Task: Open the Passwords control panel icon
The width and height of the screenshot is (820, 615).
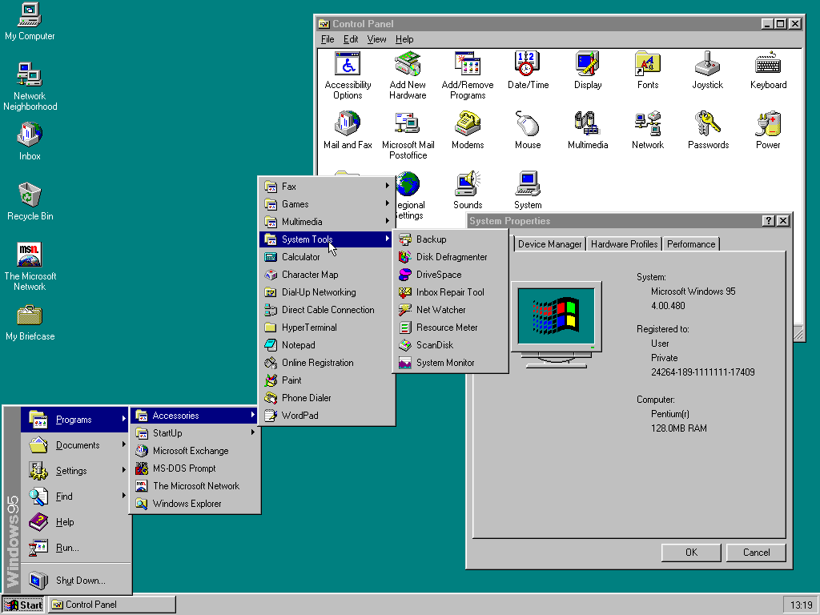Action: [x=708, y=125]
